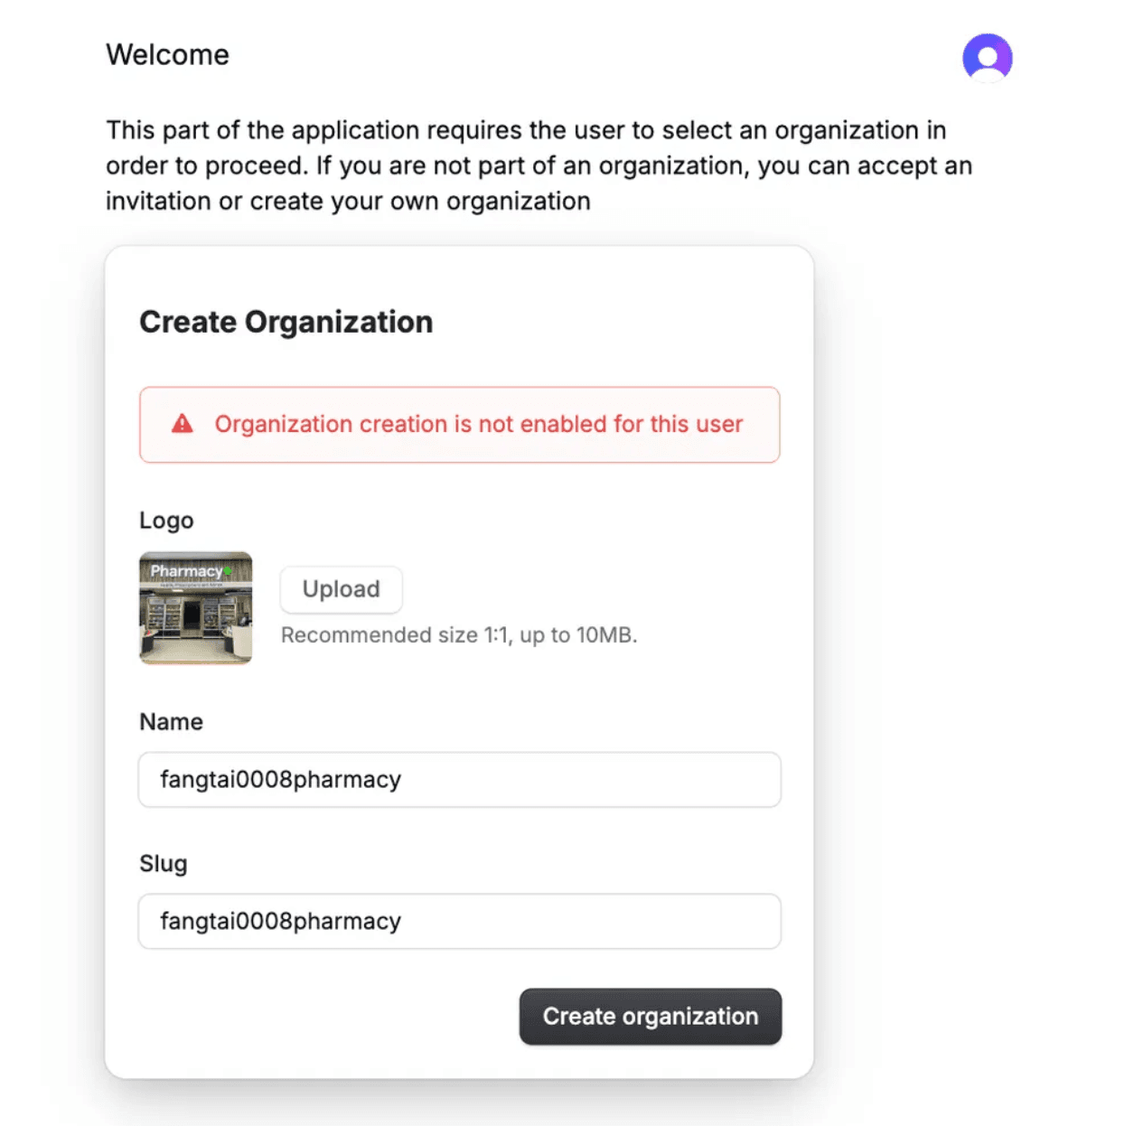The width and height of the screenshot is (1134, 1126).
Task: Click the red warning triangle icon
Action: (183, 424)
